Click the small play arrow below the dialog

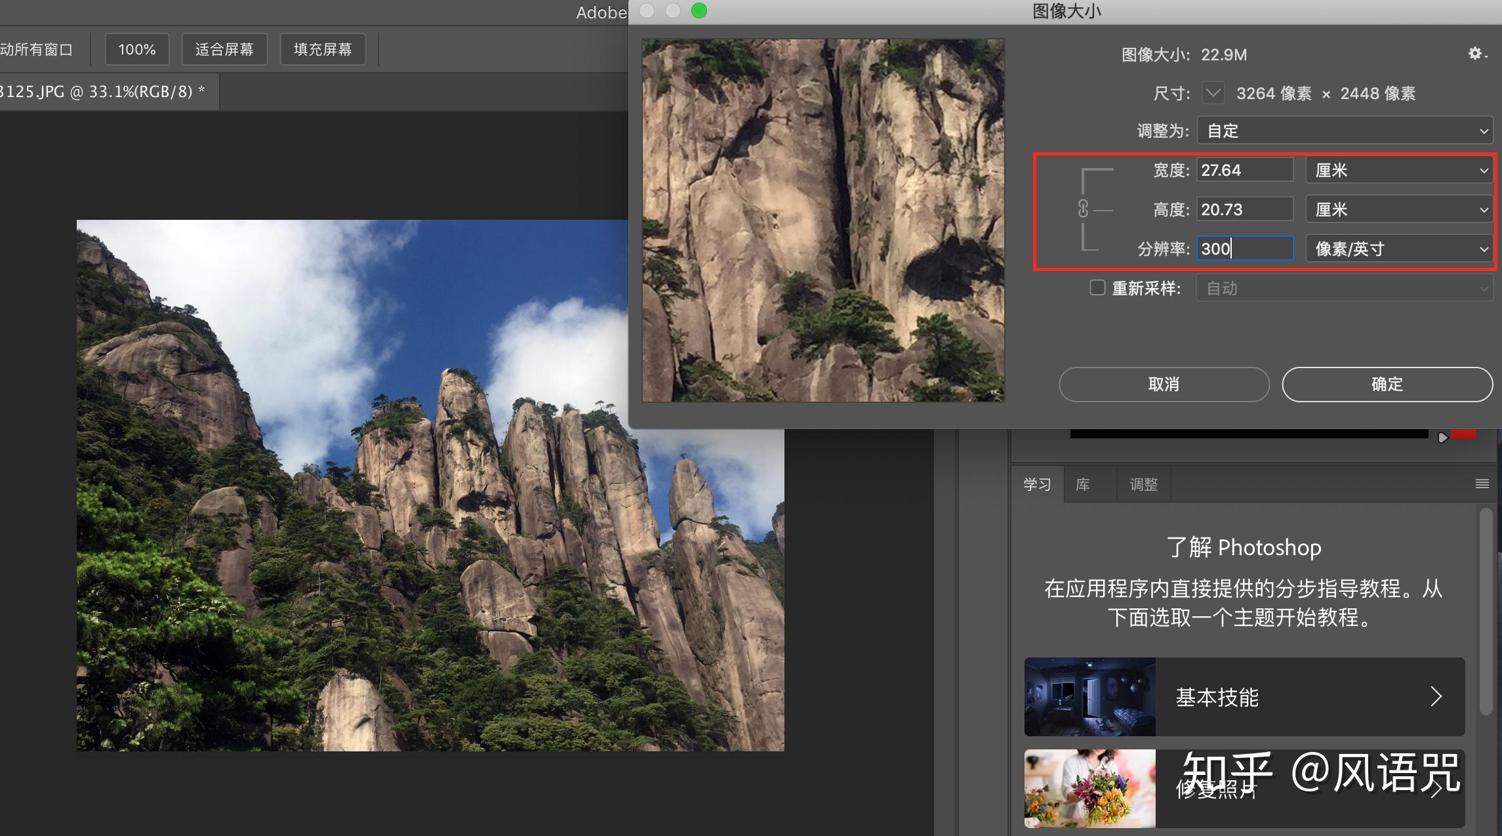(x=1442, y=437)
